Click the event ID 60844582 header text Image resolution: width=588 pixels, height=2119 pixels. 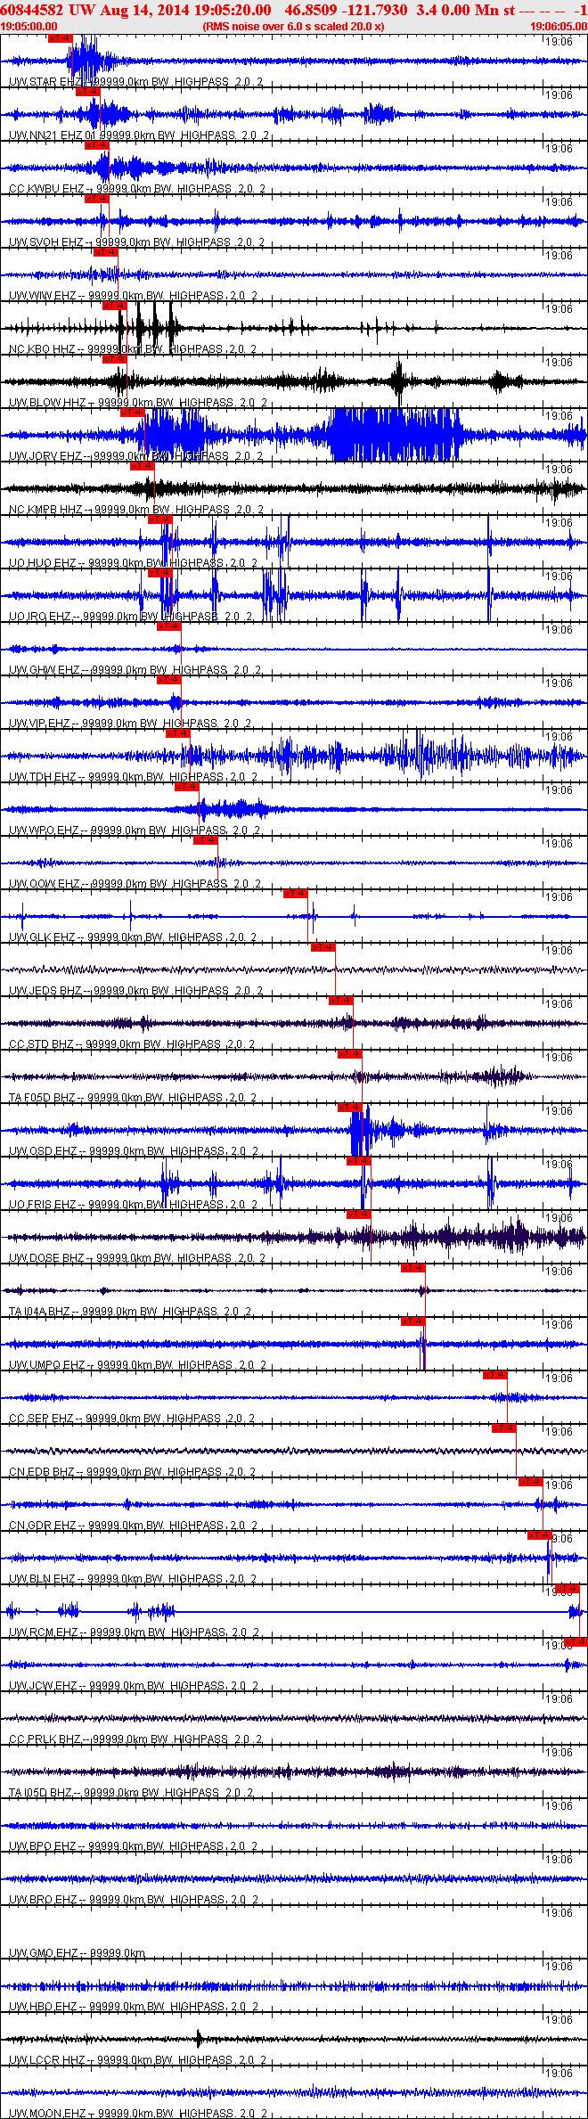pyautogui.click(x=31, y=10)
